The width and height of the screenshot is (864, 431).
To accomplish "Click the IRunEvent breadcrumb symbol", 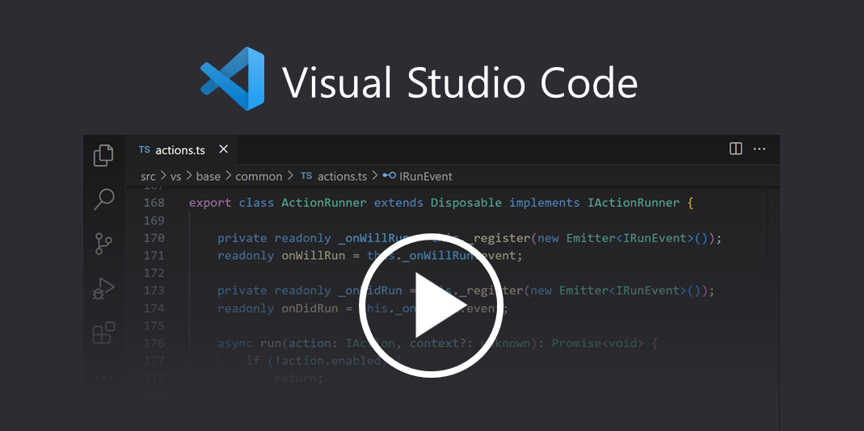I will [417, 177].
